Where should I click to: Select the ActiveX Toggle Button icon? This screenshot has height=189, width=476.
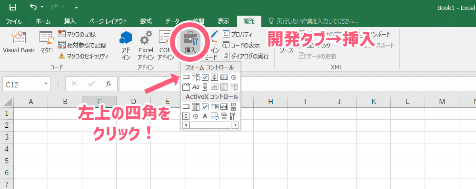224,116
